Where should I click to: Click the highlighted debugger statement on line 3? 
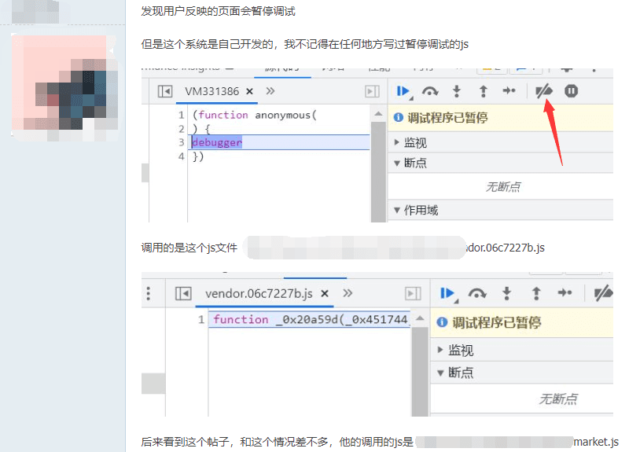[x=217, y=142]
